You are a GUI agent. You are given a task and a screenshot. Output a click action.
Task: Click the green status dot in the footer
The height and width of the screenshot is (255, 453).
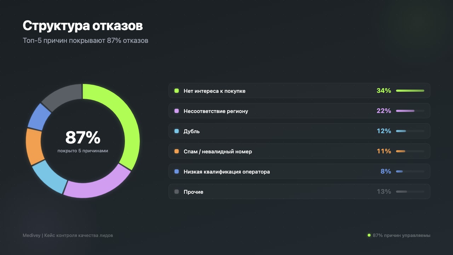coord(368,235)
